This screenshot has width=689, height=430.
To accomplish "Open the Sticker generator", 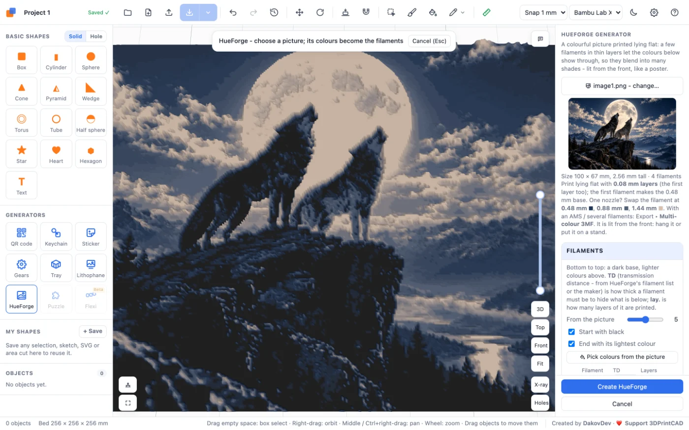I will tap(91, 236).
